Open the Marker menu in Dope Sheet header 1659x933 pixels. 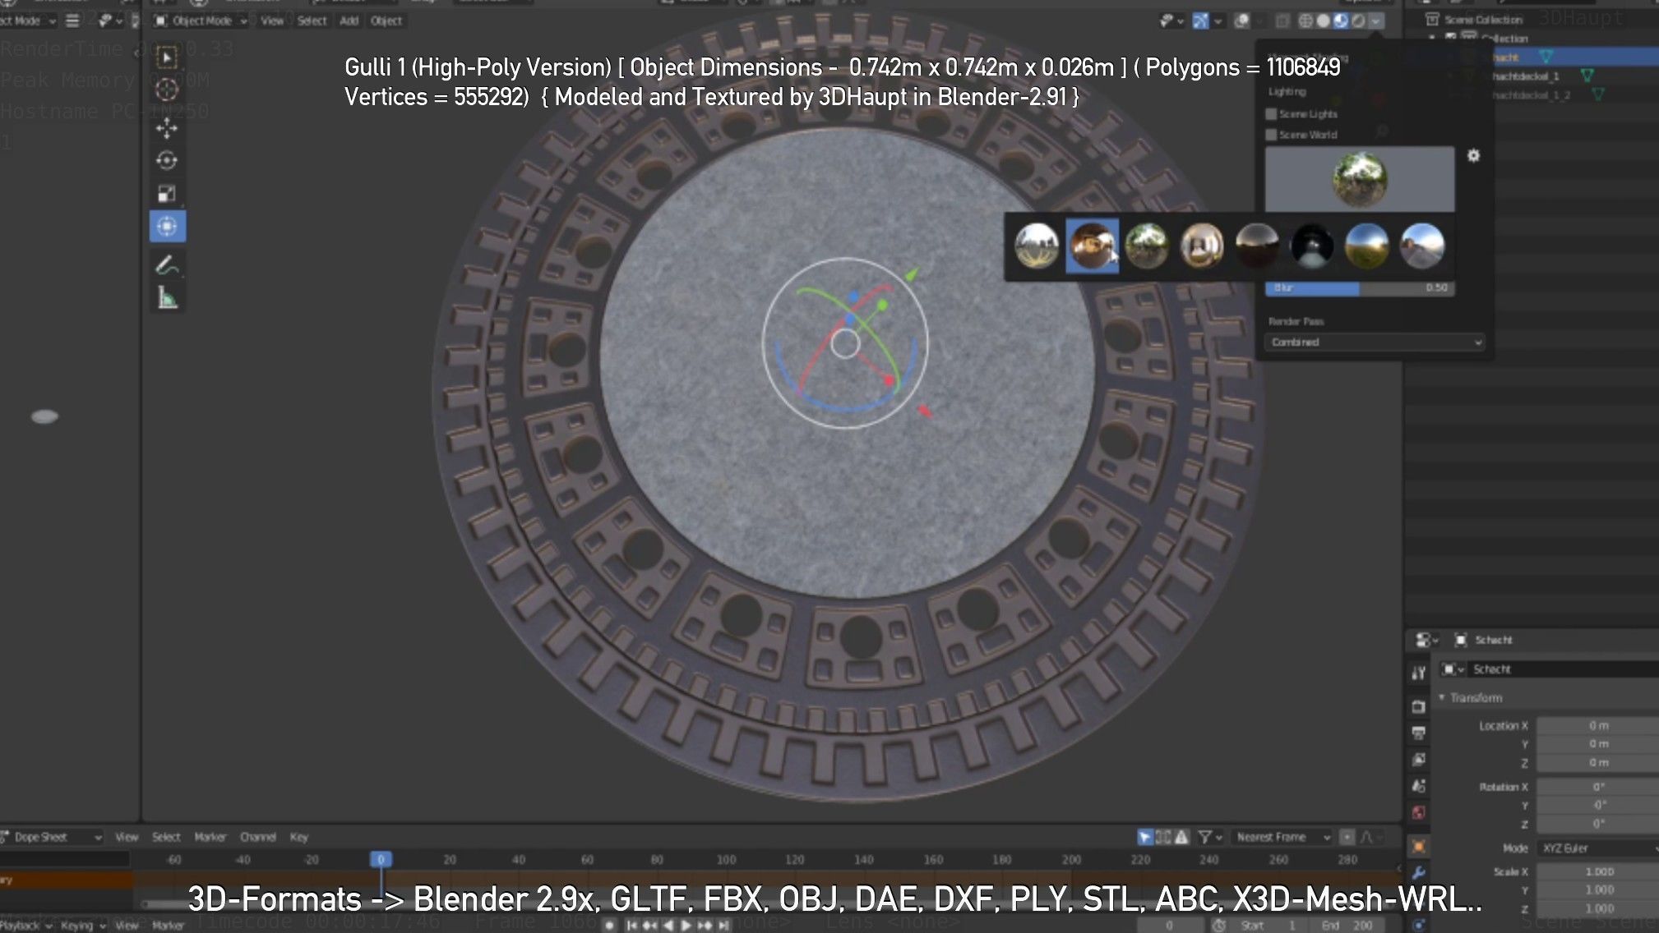(x=210, y=837)
